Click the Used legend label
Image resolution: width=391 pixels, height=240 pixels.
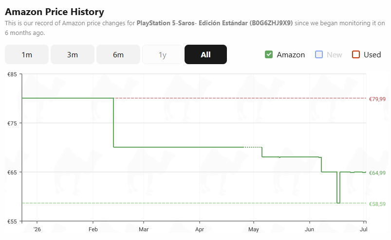[x=372, y=55]
